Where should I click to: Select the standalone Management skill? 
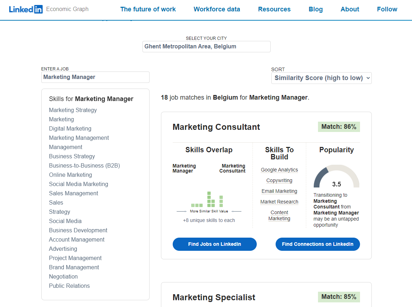(66, 147)
